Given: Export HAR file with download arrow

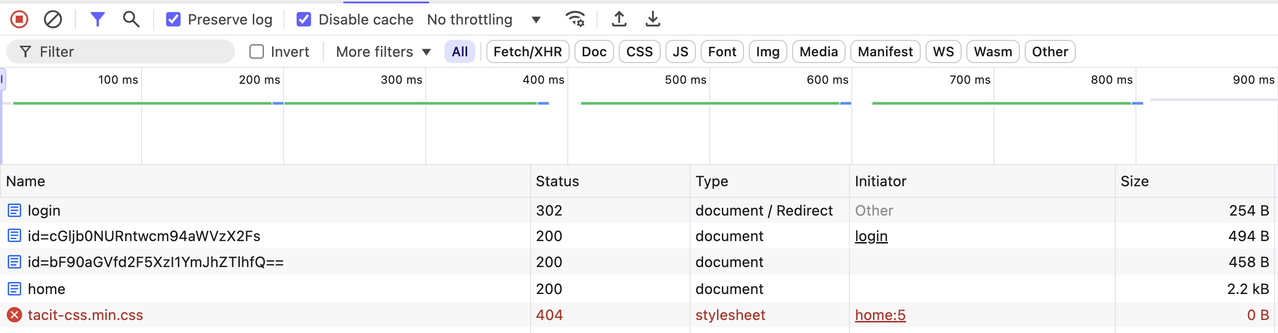Looking at the screenshot, I should click(653, 19).
